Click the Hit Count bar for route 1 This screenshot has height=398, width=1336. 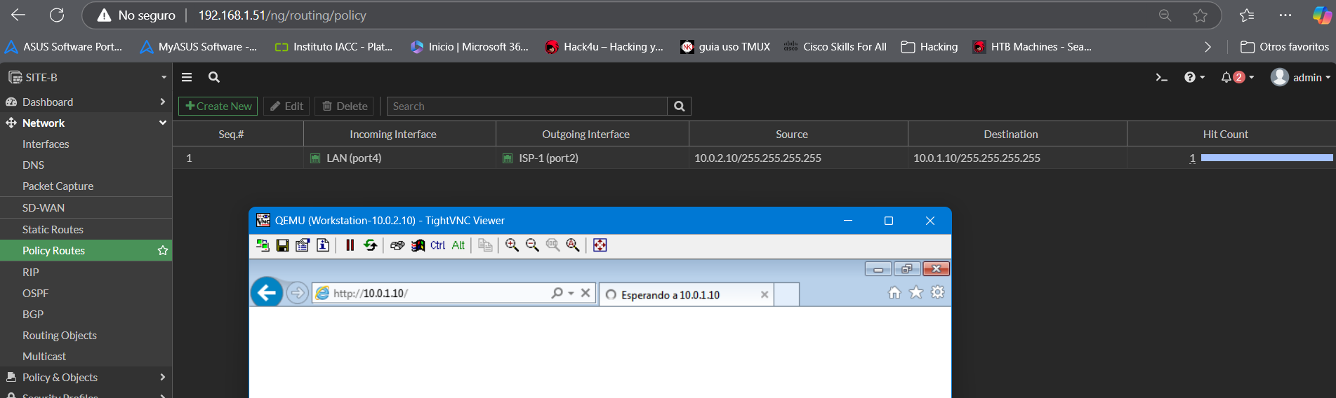(1266, 158)
